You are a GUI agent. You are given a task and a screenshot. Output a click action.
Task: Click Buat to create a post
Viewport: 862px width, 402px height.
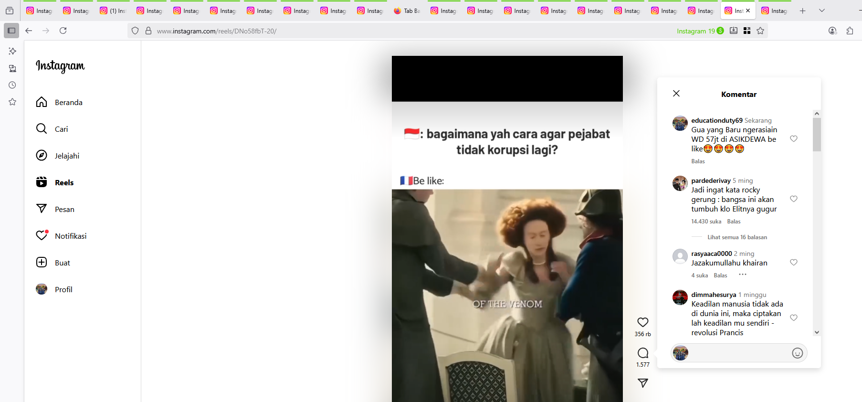53,263
